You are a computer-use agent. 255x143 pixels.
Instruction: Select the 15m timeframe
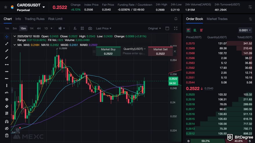(23, 28)
